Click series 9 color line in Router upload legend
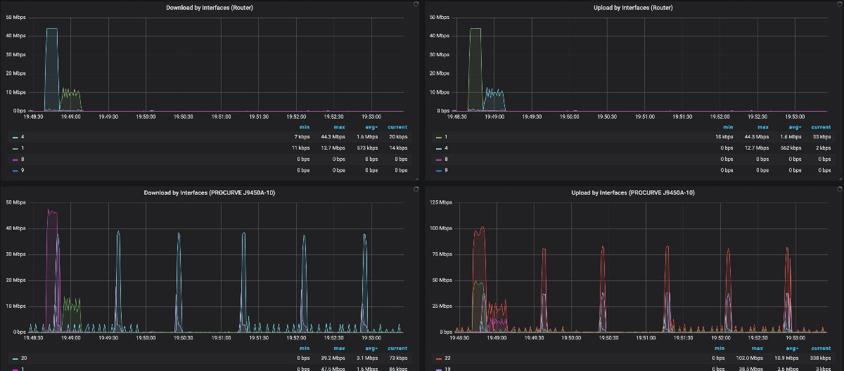The image size is (844, 371). pos(440,170)
